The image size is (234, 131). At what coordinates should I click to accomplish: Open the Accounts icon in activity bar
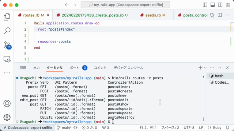[7, 103]
